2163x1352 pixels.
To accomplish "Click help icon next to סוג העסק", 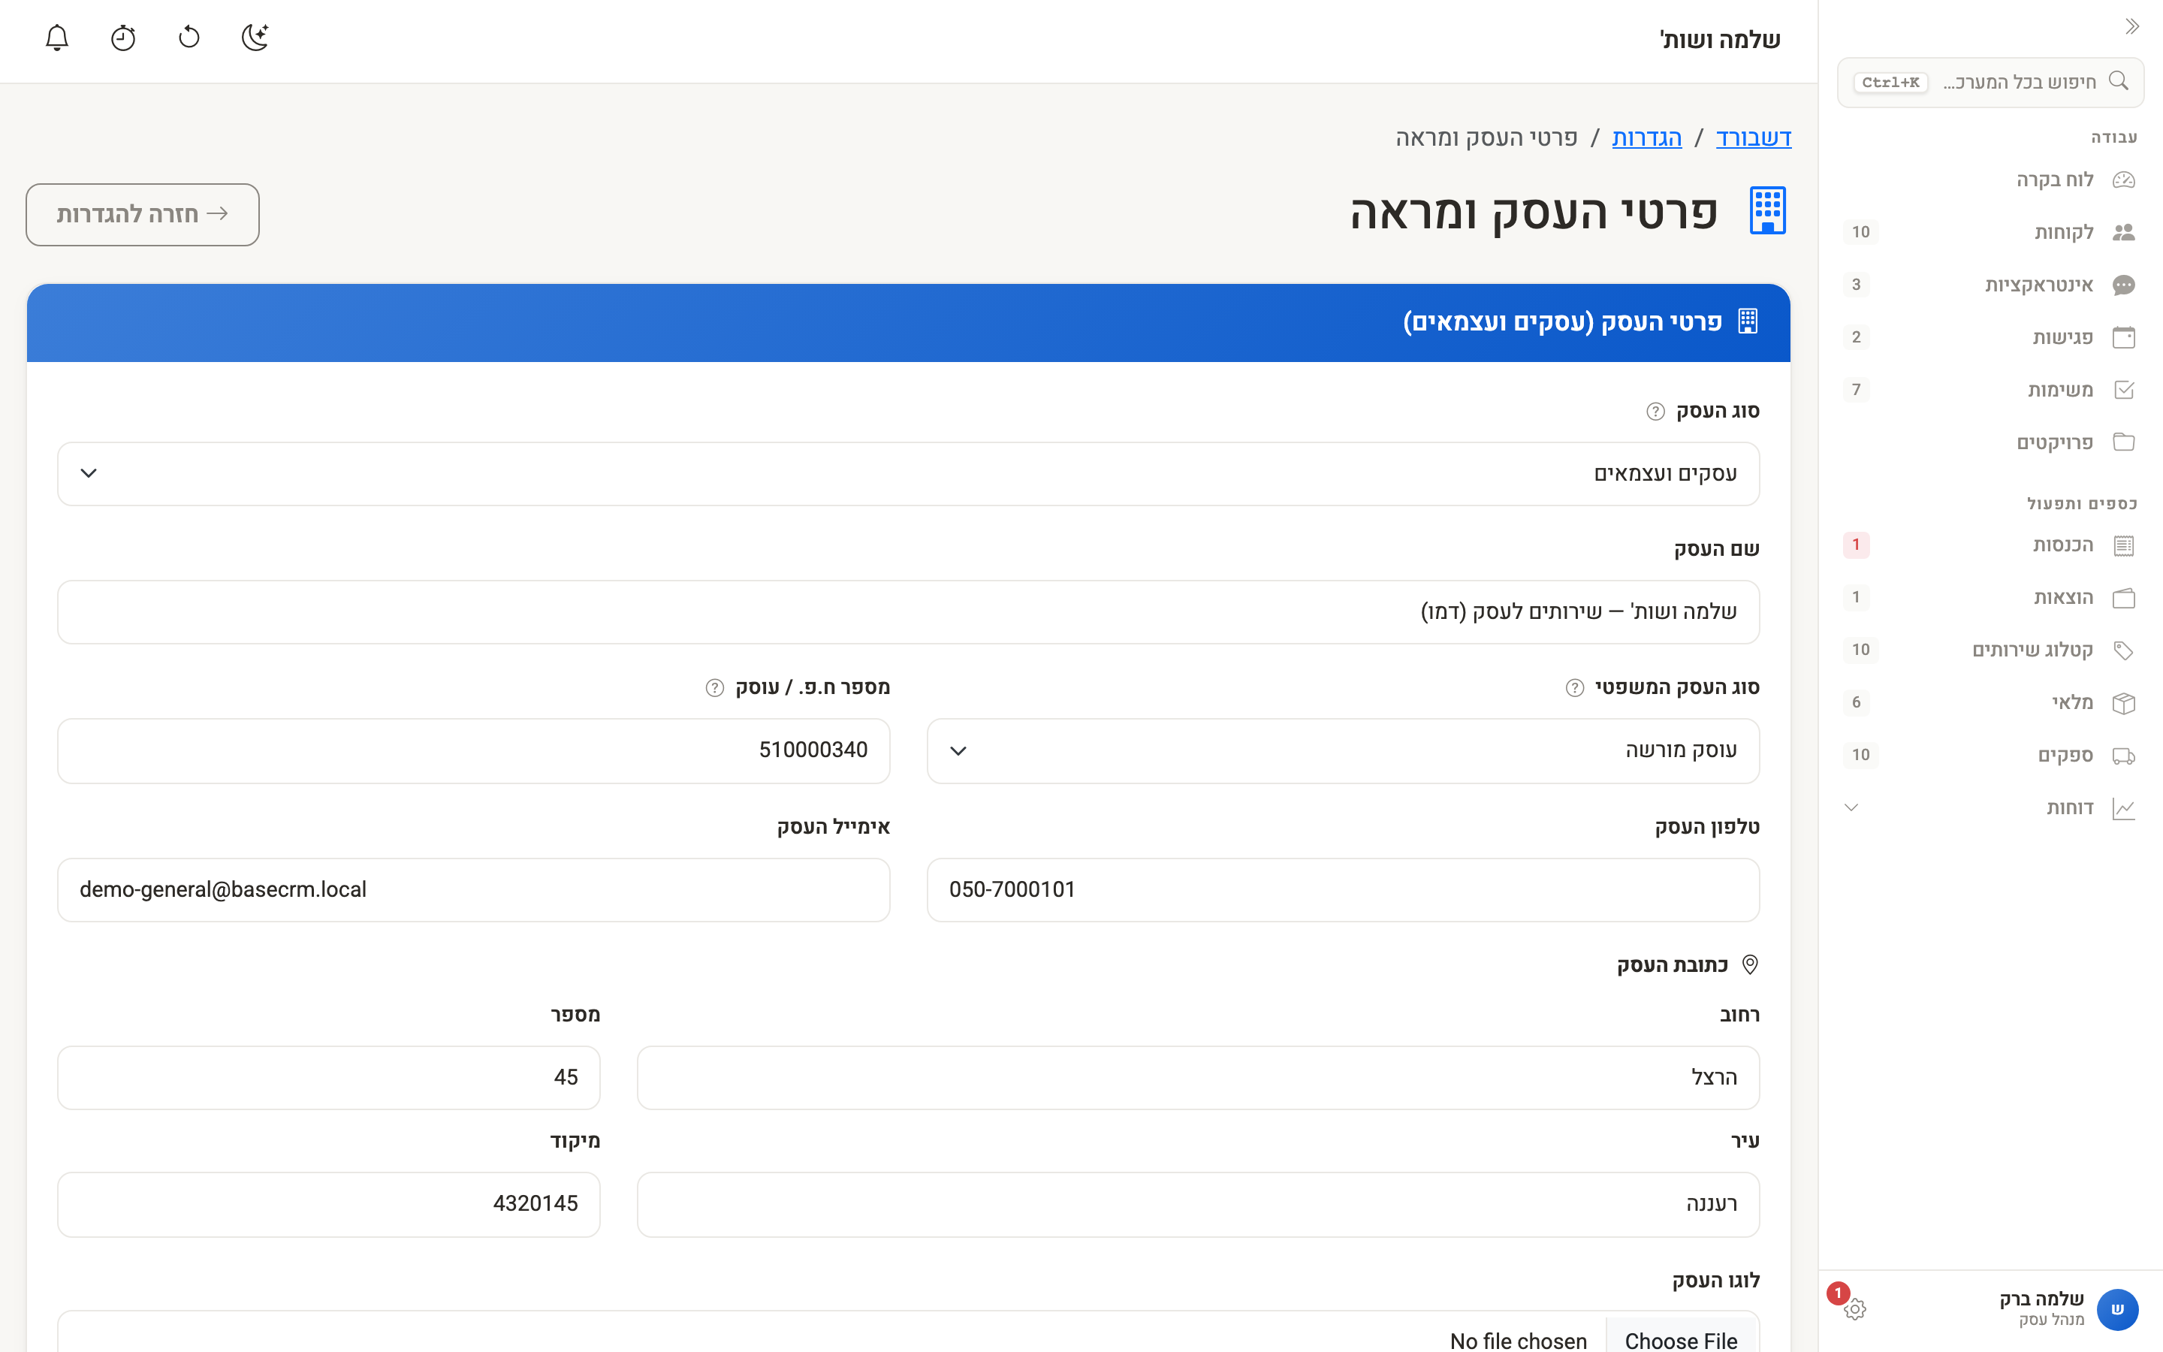I will (1655, 412).
